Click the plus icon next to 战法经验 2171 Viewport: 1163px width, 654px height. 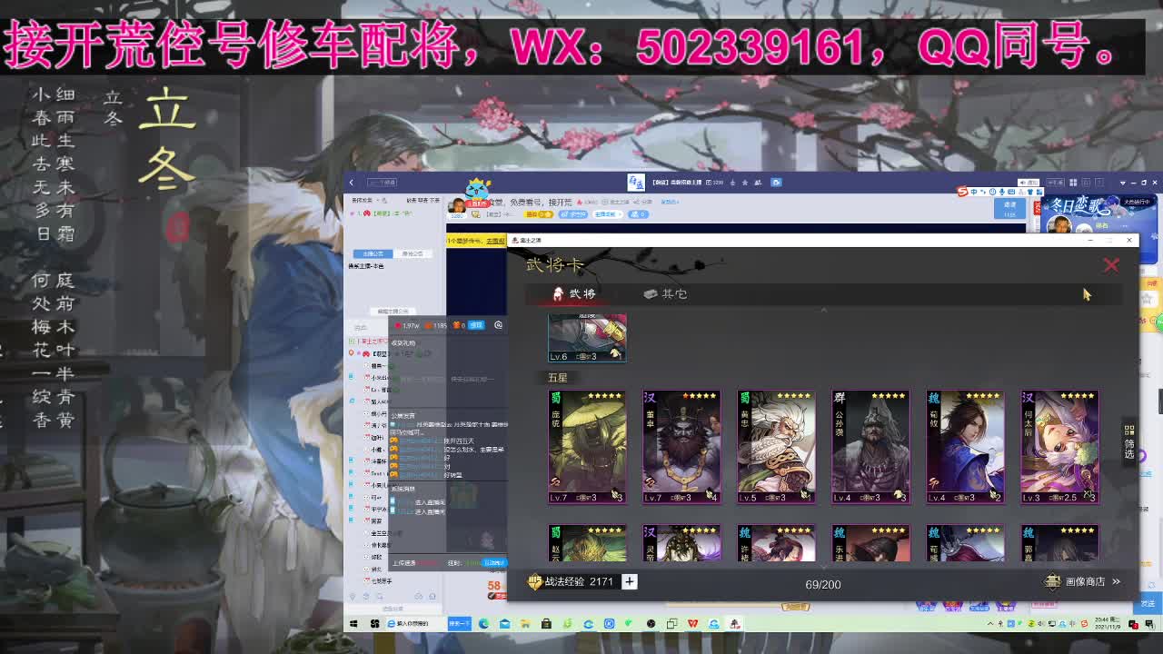click(x=630, y=581)
